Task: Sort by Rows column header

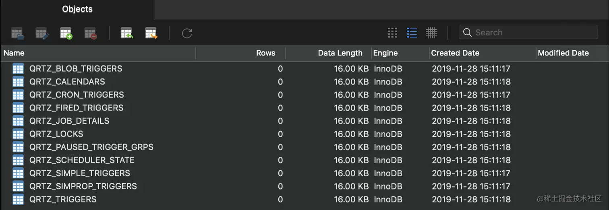Action: (265, 53)
